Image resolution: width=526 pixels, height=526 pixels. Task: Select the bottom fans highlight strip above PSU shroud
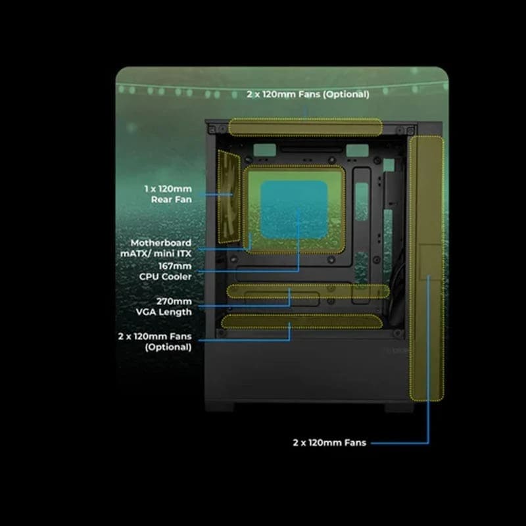[x=302, y=322]
